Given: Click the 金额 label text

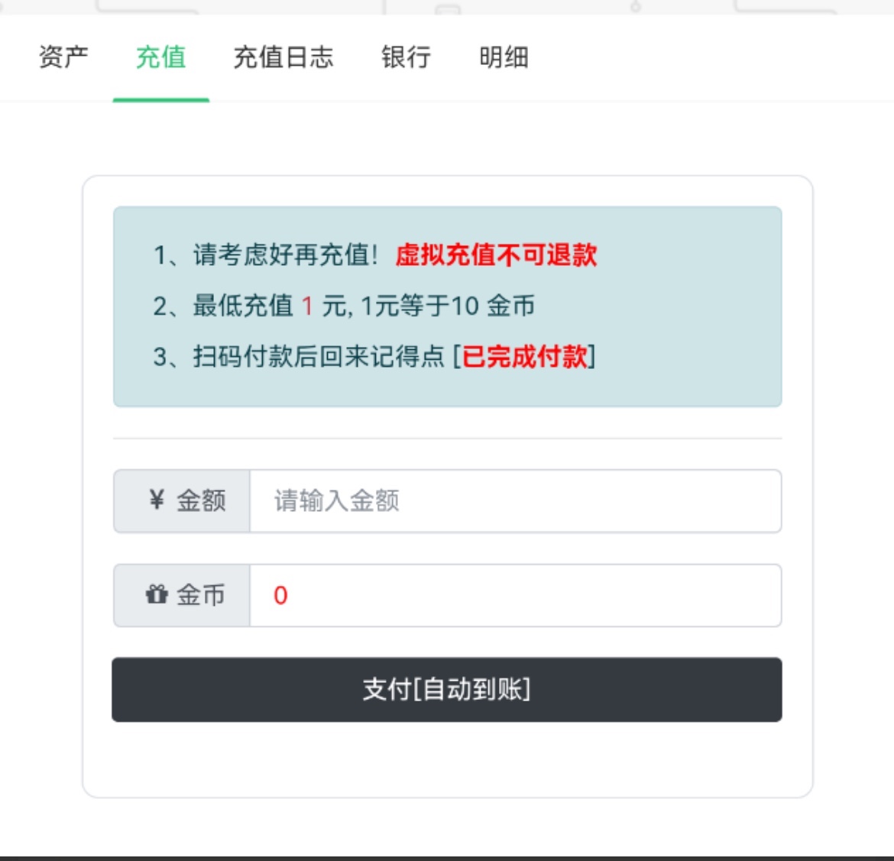Looking at the screenshot, I should (201, 501).
